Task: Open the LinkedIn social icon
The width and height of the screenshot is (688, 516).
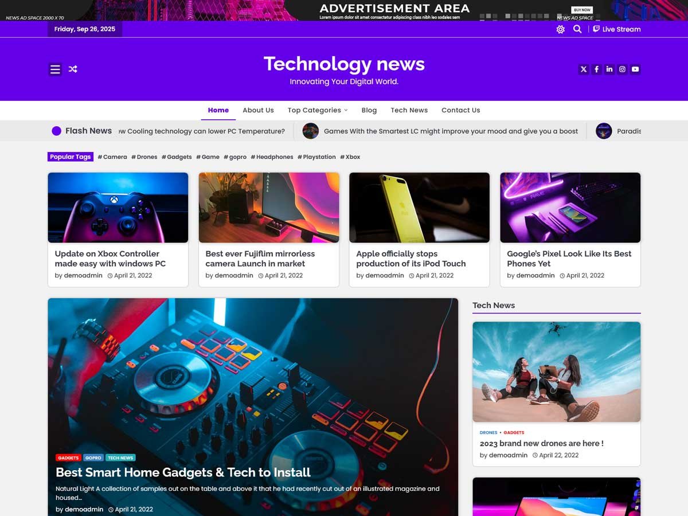Action: 609,69
